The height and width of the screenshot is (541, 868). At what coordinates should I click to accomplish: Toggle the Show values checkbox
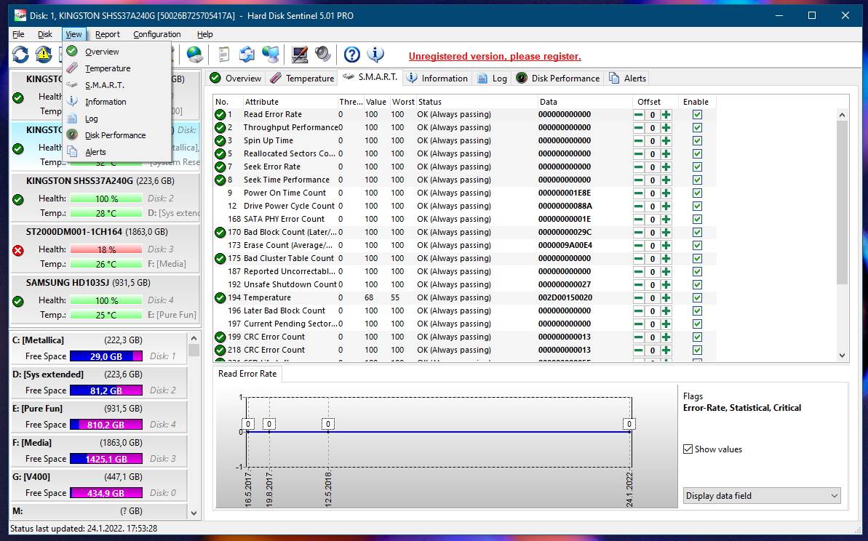(x=688, y=449)
